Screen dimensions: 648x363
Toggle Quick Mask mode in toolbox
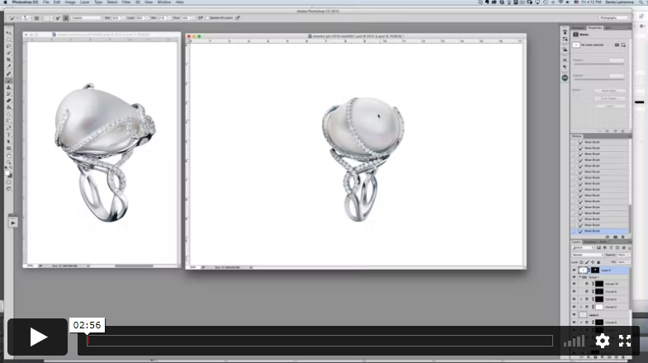[x=9, y=182]
